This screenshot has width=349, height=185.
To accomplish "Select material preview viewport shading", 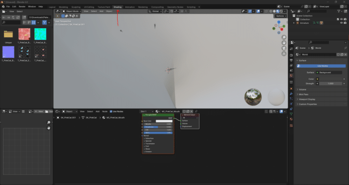I will pos(278,11).
